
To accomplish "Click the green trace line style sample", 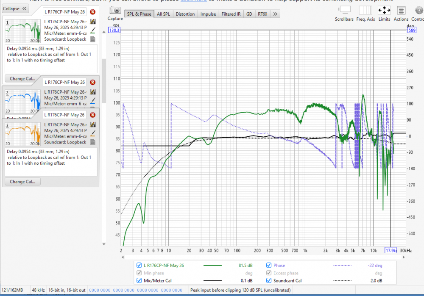I will pos(213,266).
